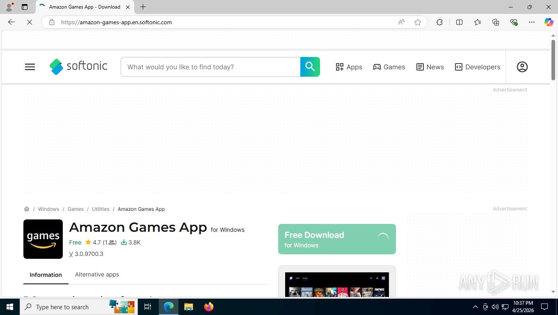Click the page scrollbar down arrow
Screen dimensions: 558x315
(x=553, y=292)
